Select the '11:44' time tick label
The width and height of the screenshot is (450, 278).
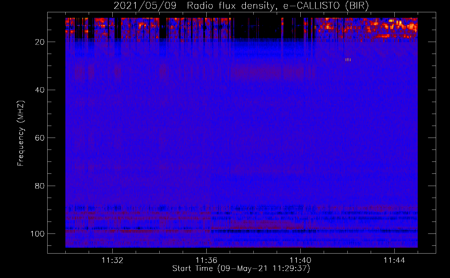[x=394, y=260]
